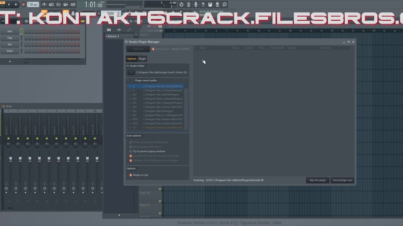The width and height of the screenshot is (403, 226).
Task: Click the save project floppy icon
Action: (x=210, y=4)
